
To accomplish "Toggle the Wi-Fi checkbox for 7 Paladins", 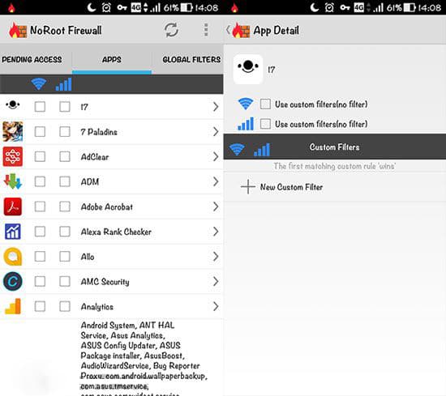I will point(40,131).
